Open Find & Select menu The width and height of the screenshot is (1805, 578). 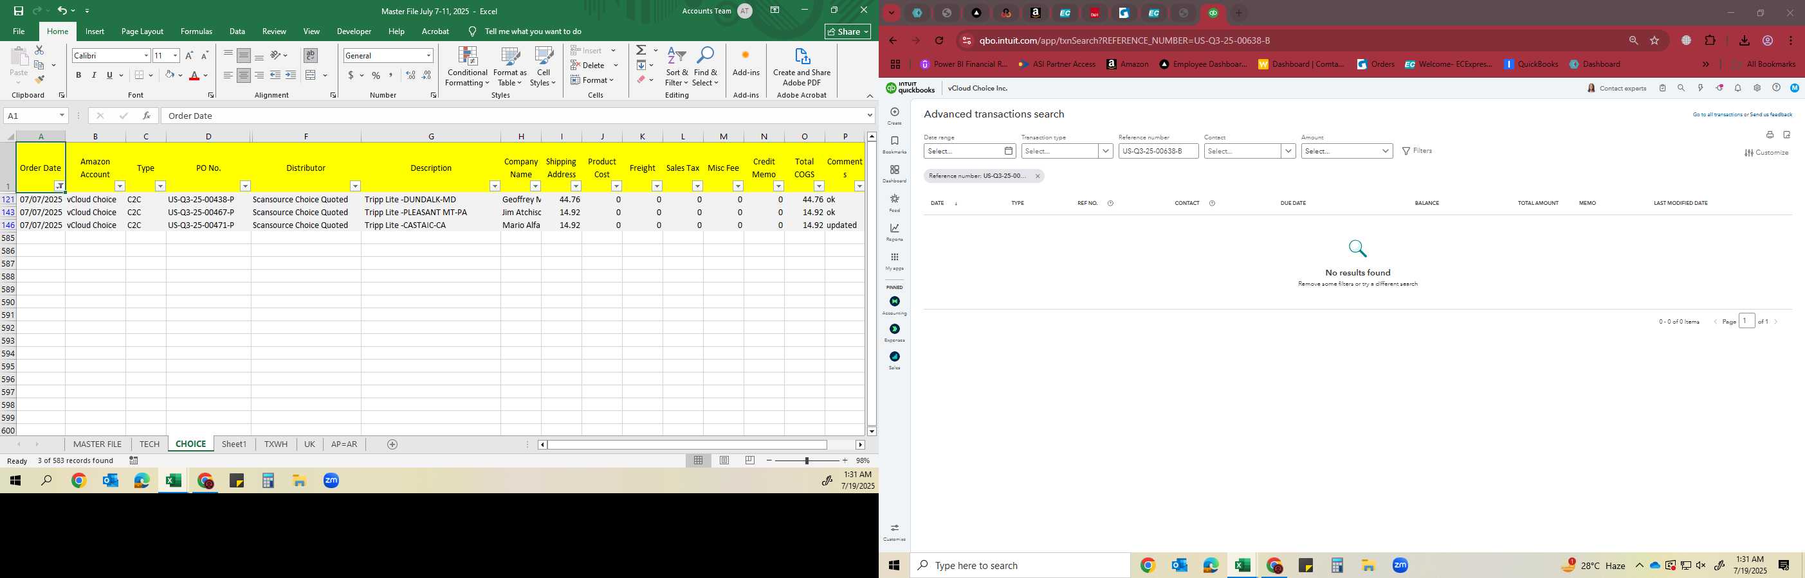click(706, 67)
